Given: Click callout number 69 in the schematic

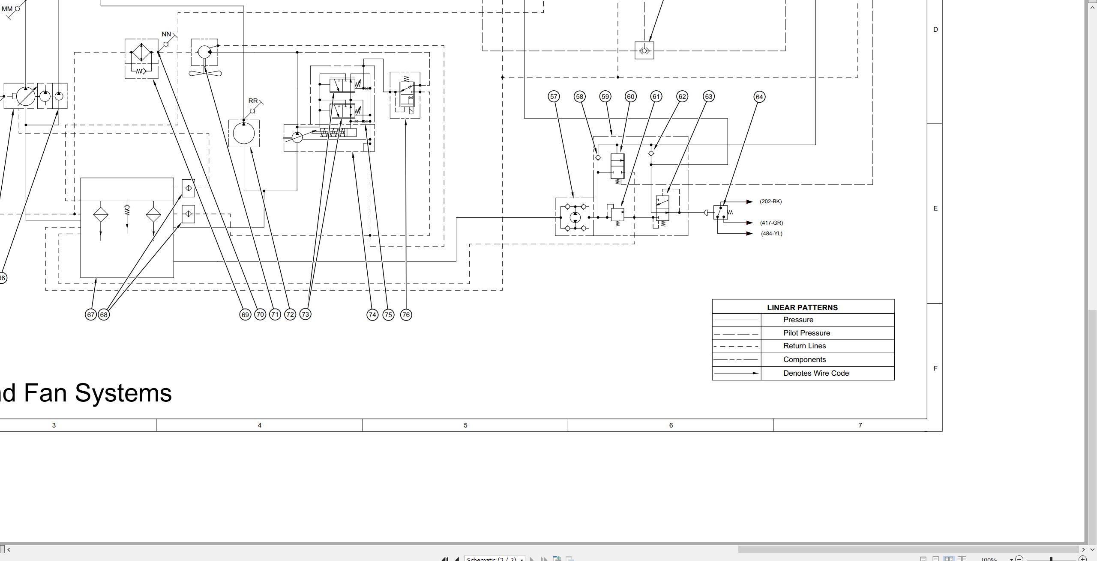Looking at the screenshot, I should (x=245, y=315).
